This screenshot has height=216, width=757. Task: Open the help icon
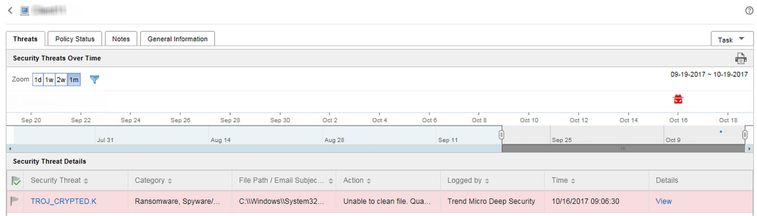pos(750,11)
